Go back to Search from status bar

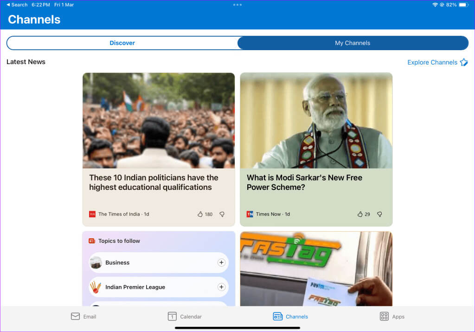pos(17,5)
